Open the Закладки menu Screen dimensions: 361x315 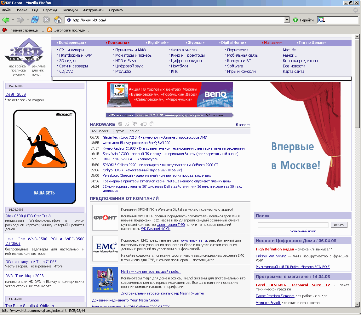click(70, 10)
